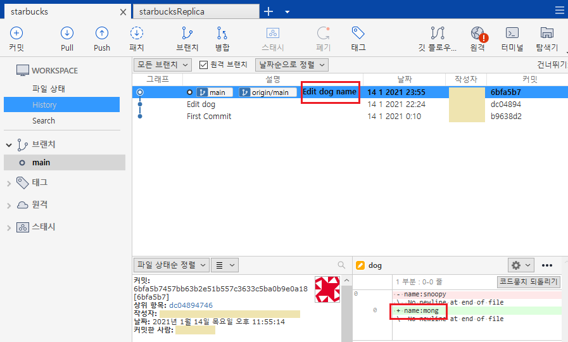The height and width of the screenshot is (342, 568).
Task: Open the hamburger menu icon
Action: pos(560,10)
